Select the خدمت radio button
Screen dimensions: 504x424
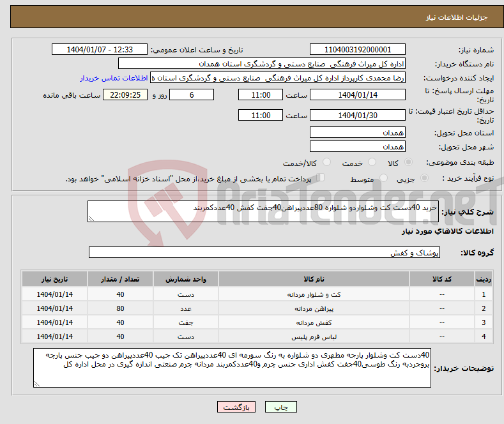pos(372,162)
